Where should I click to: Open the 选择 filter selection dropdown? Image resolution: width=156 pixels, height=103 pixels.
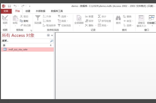(x=63, y=16)
